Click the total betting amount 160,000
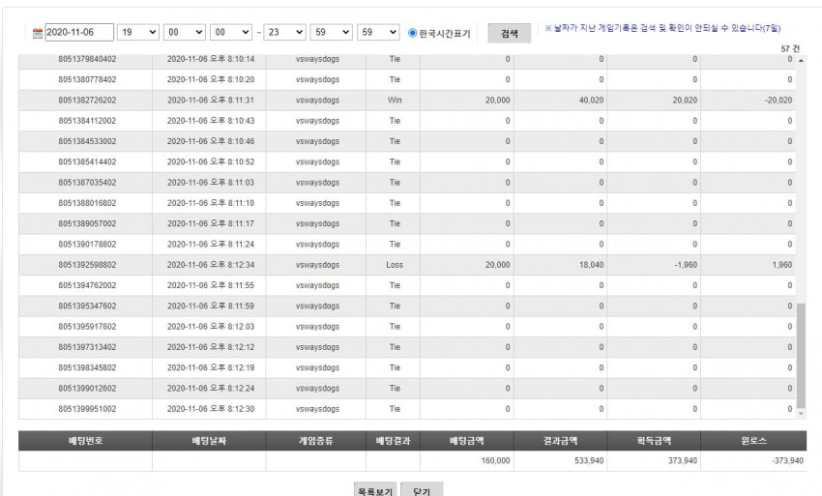Image resolution: width=822 pixels, height=496 pixels. 495,461
